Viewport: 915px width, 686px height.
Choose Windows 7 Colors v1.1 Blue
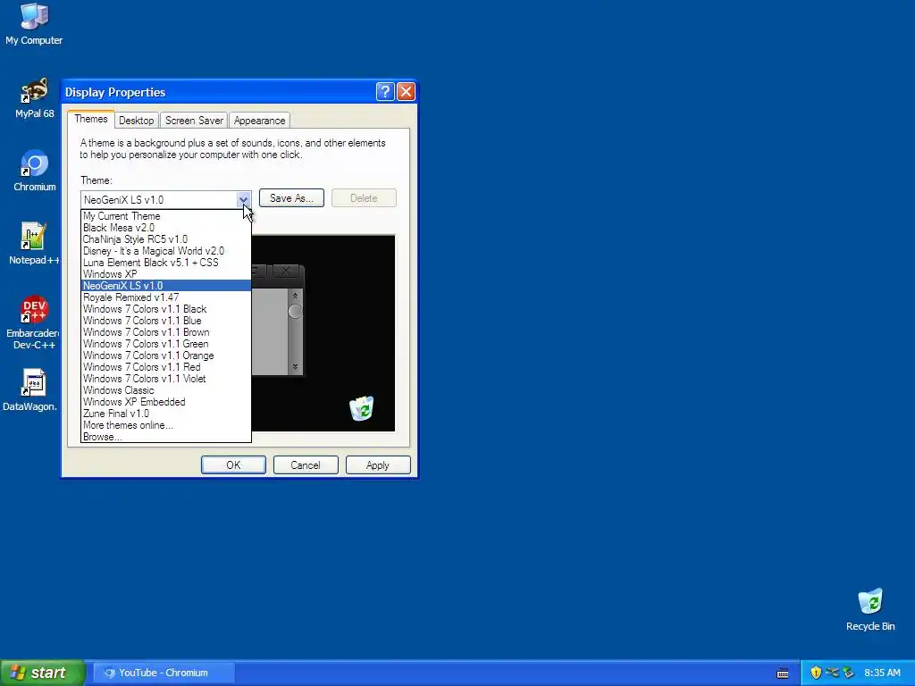165,321
